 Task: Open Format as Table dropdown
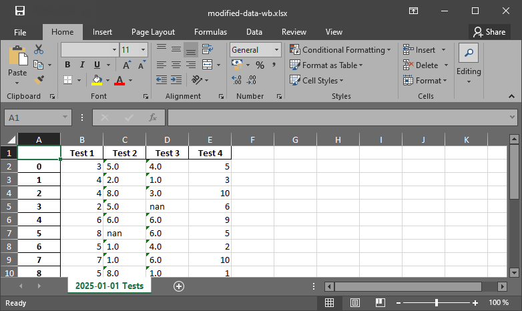tap(326, 65)
